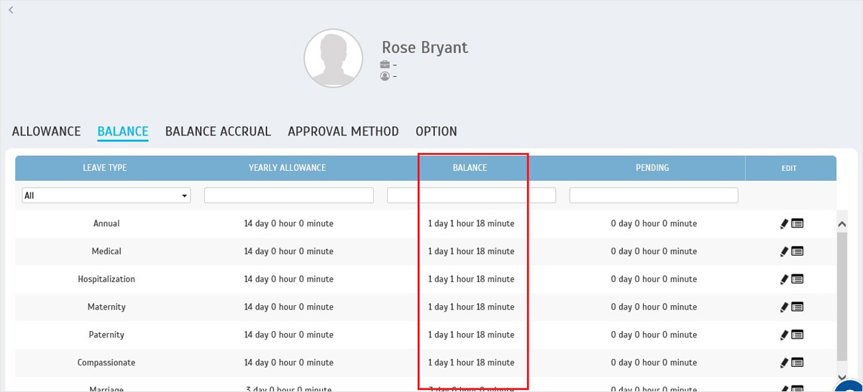
Task: Open the Compassionate details list icon
Action: coord(798,363)
